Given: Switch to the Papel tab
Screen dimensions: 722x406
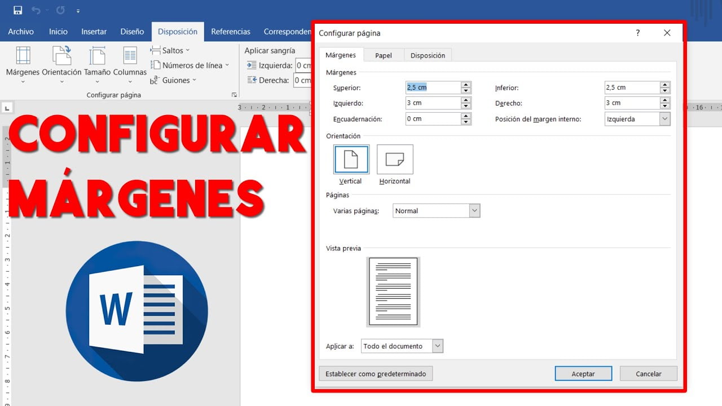Looking at the screenshot, I should tap(384, 55).
